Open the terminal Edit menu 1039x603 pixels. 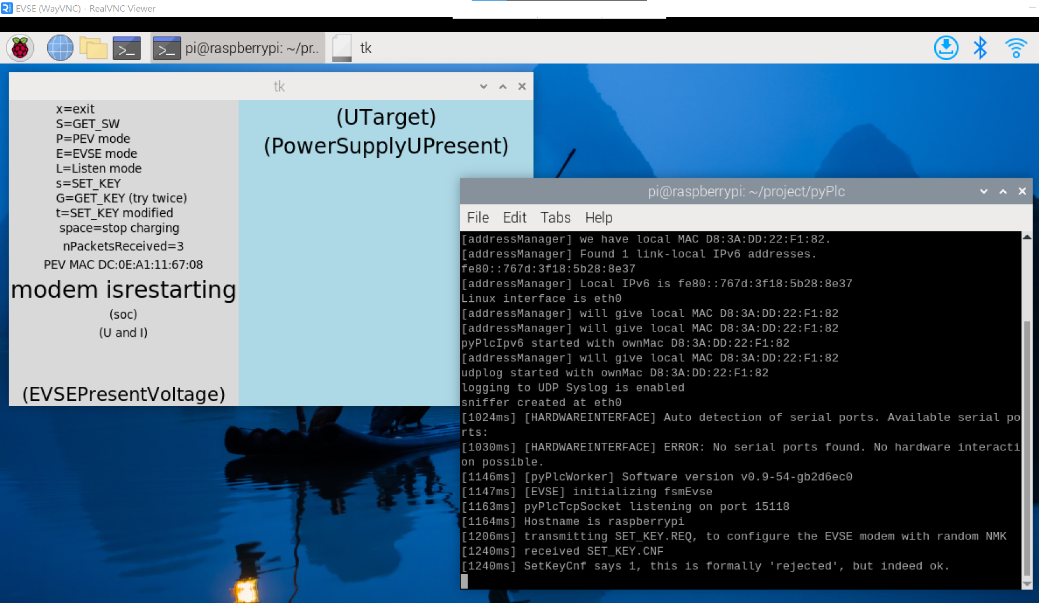514,217
